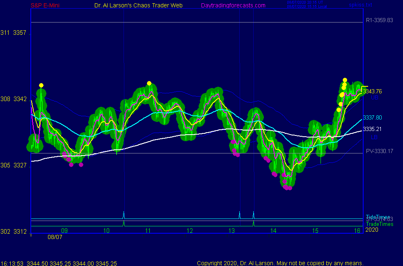Click the "311 3357" price axis label
The width and height of the screenshot is (403, 266).
pyautogui.click(x=14, y=33)
